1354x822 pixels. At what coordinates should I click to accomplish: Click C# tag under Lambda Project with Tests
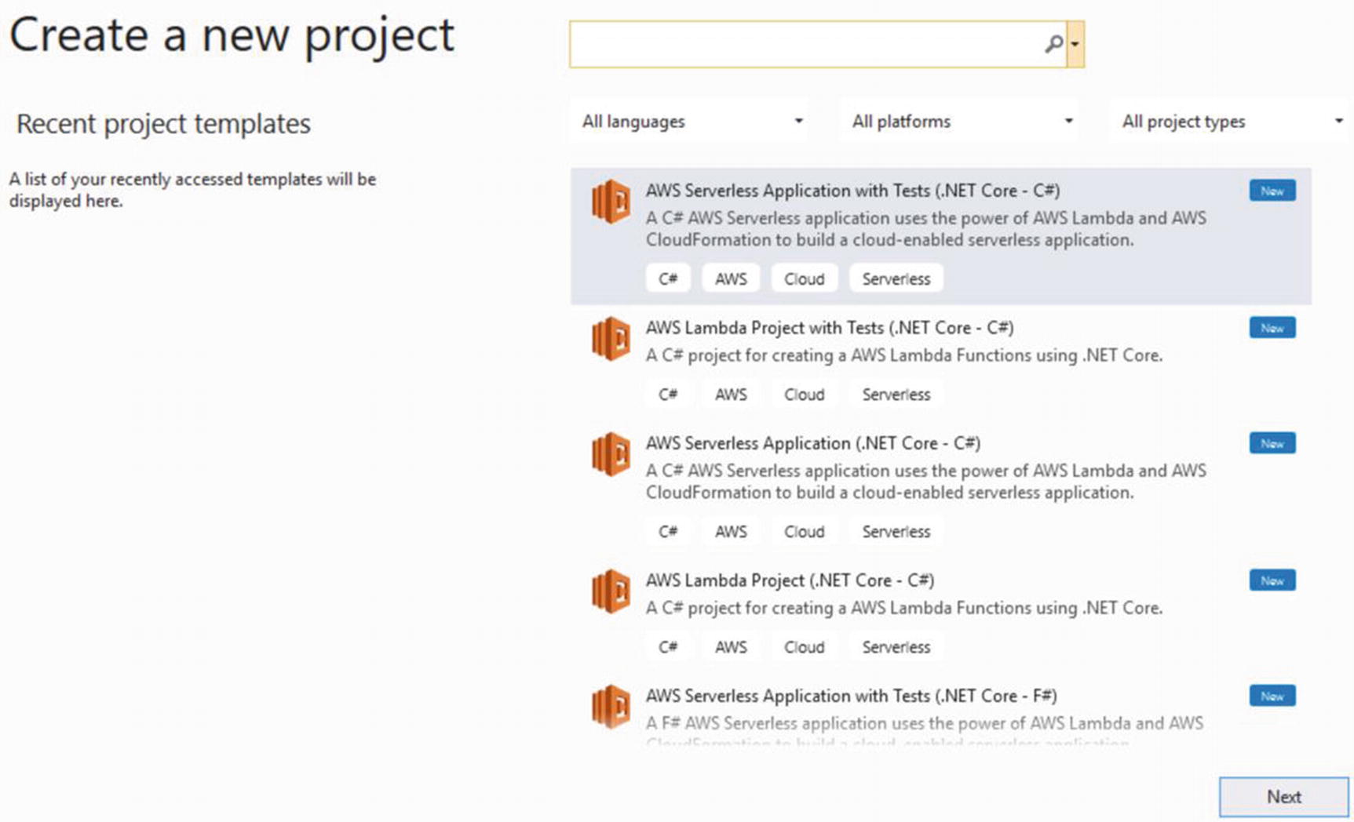tap(668, 395)
